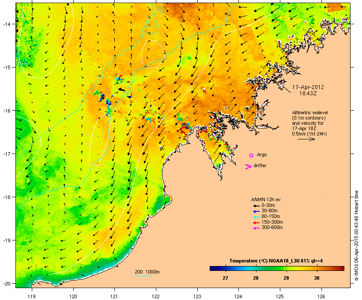The image size is (362, 300).
Task: Click the colorbar tick label 27
Action: click(225, 278)
